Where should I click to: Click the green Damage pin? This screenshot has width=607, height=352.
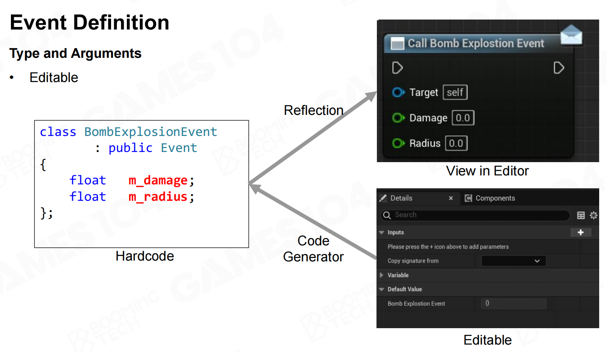[398, 118]
